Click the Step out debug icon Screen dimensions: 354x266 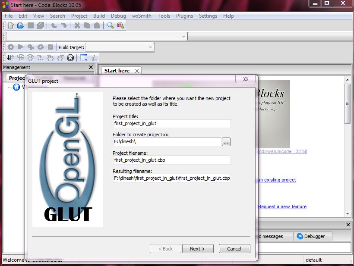click(60, 58)
